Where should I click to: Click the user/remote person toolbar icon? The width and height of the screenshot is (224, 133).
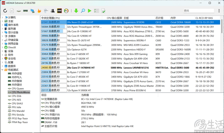coord(53,11)
